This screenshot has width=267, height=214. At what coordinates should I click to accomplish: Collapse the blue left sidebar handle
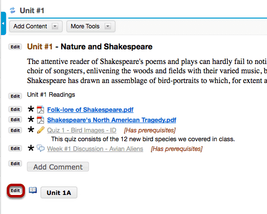click(3, 23)
